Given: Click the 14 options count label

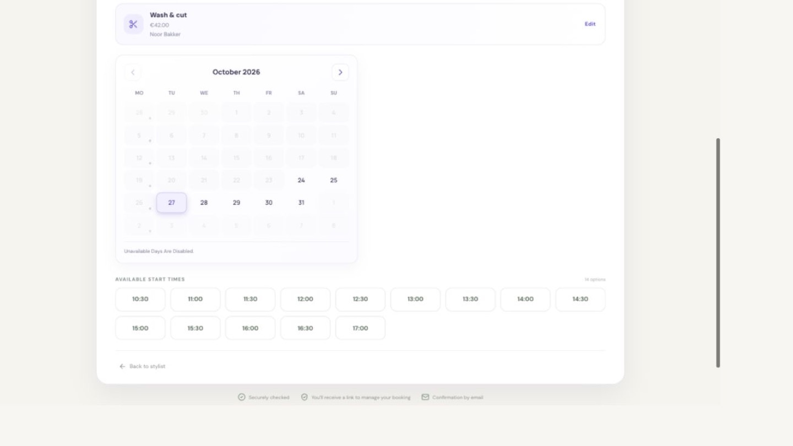Looking at the screenshot, I should 595,280.
